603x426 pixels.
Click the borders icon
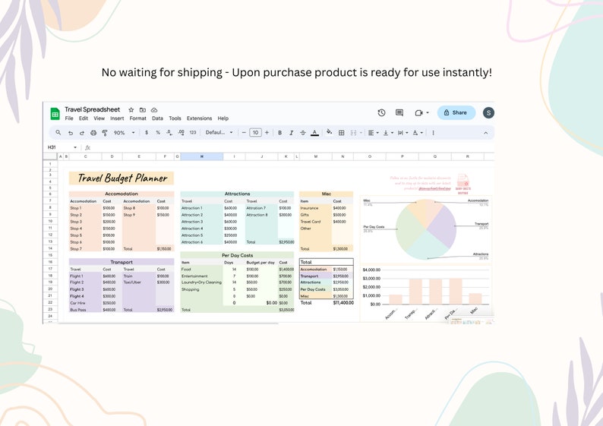(x=341, y=133)
